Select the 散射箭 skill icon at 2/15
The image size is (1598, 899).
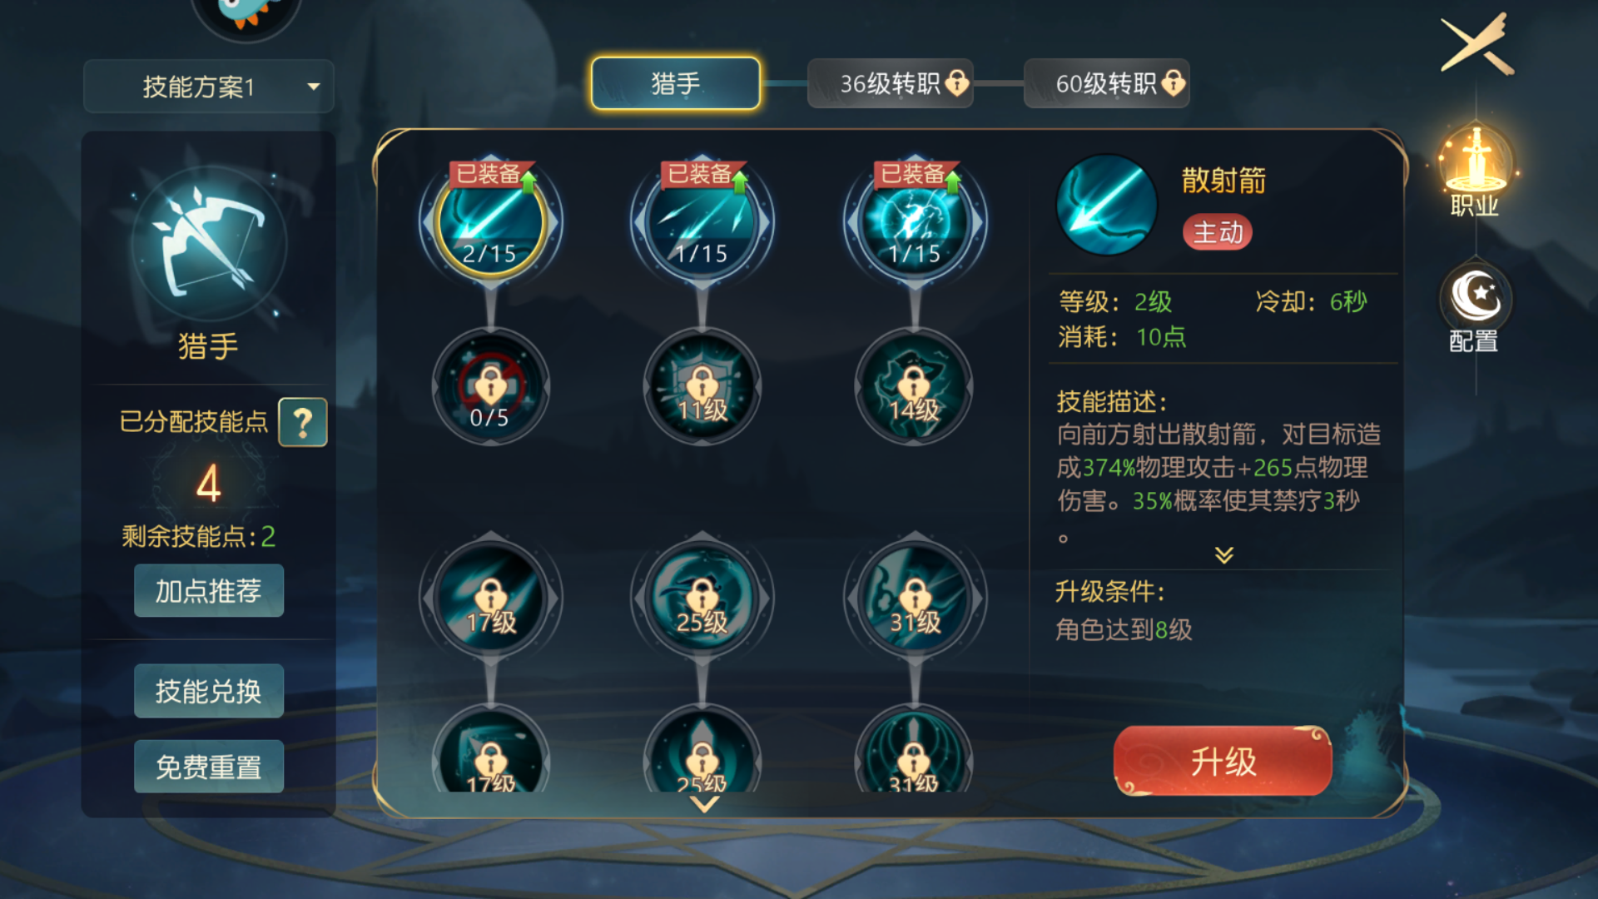click(x=490, y=222)
